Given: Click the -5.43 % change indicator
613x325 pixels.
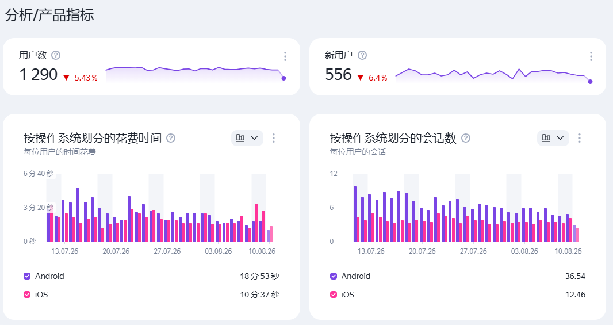Looking at the screenshot, I should click(x=81, y=78).
